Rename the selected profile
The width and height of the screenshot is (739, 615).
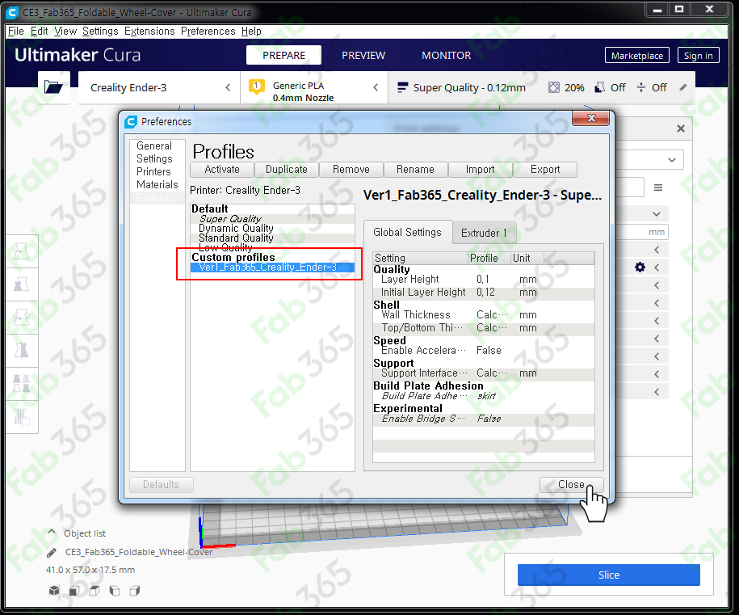(x=415, y=170)
